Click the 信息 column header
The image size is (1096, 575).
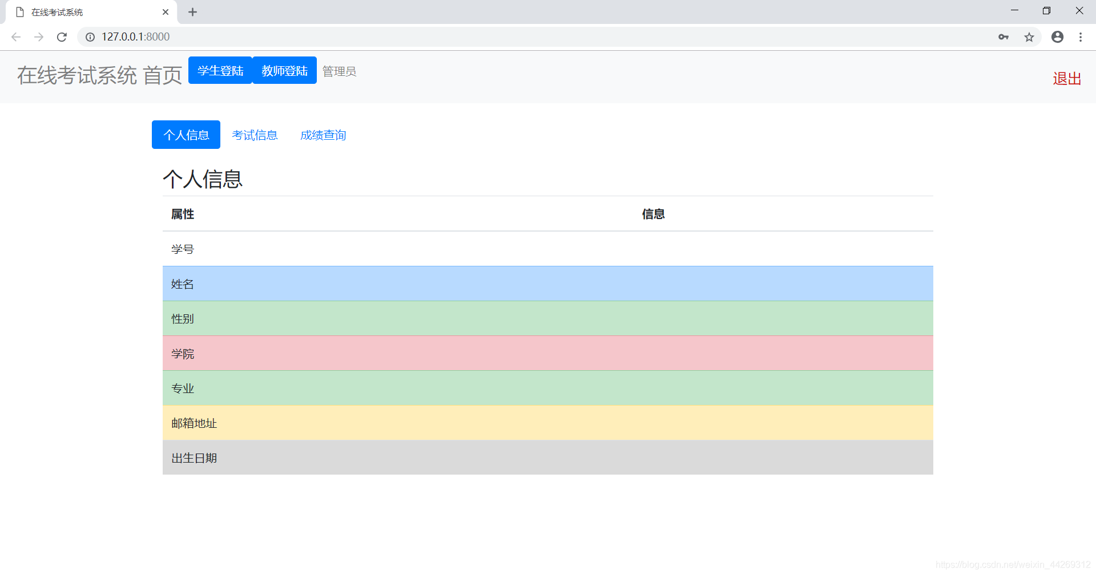(653, 214)
